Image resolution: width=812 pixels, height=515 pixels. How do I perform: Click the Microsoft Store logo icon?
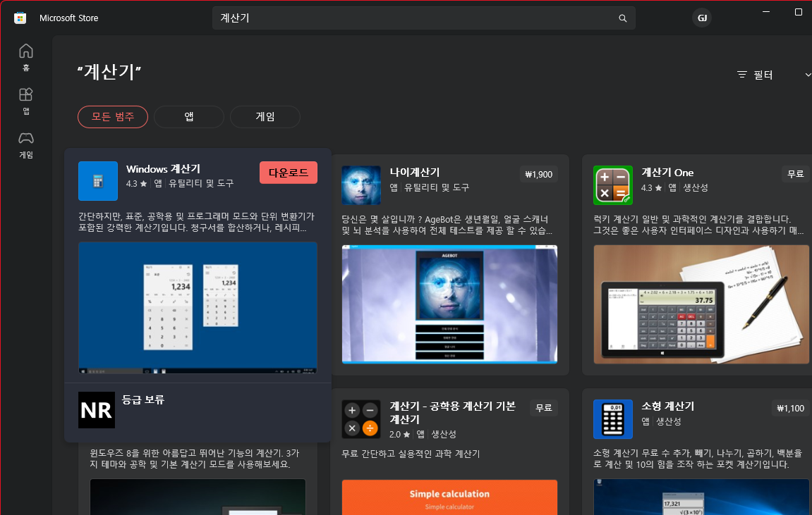[x=20, y=18]
